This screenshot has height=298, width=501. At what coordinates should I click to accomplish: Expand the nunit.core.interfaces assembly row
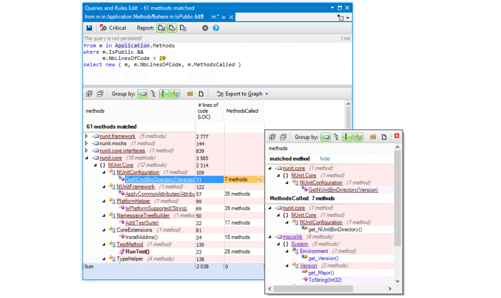click(x=87, y=151)
